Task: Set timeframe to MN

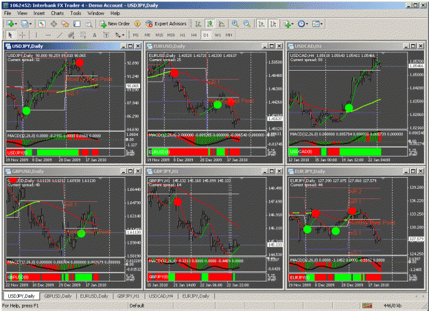Action: (x=229, y=35)
